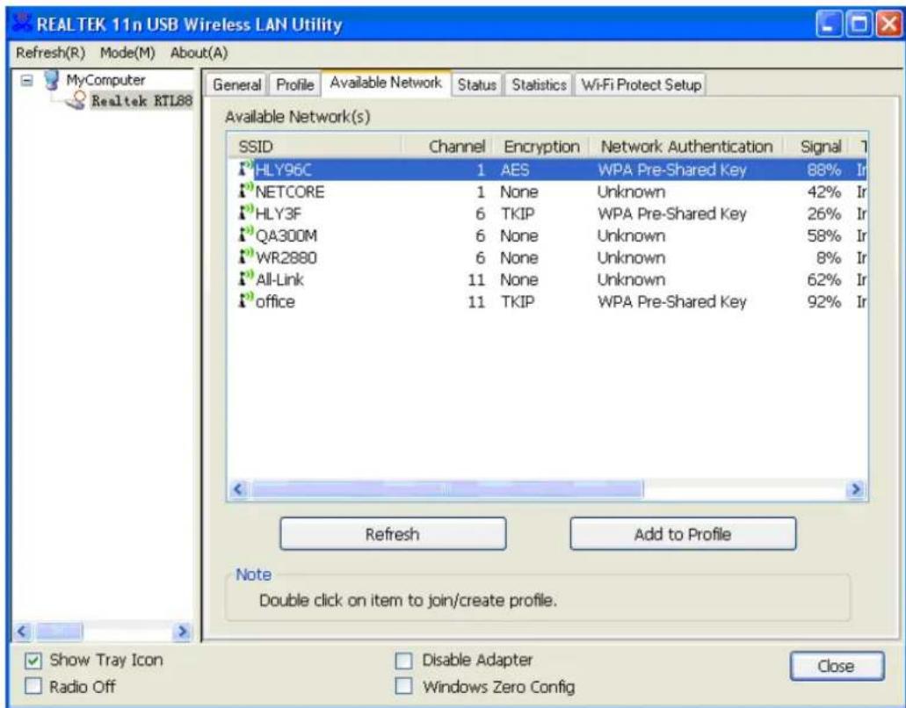
Task: Click the antenna icon beside NETCORE
Action: tap(246, 191)
